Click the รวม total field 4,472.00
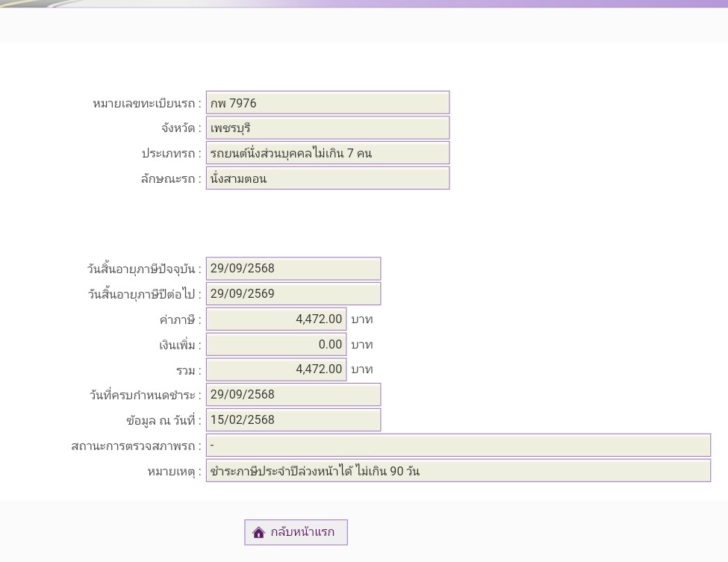This screenshot has width=728, height=562. point(276,369)
